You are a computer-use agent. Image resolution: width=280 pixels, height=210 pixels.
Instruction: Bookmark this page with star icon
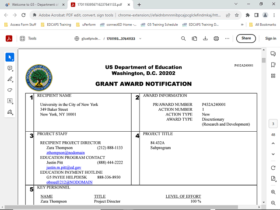point(237,15)
